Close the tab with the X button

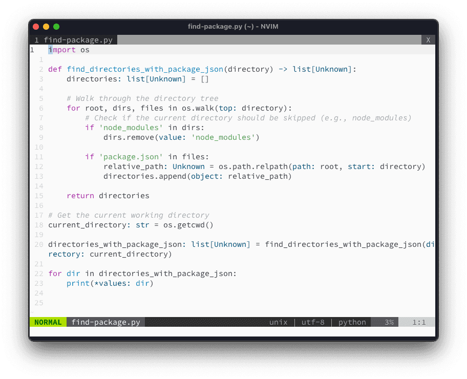coord(429,40)
